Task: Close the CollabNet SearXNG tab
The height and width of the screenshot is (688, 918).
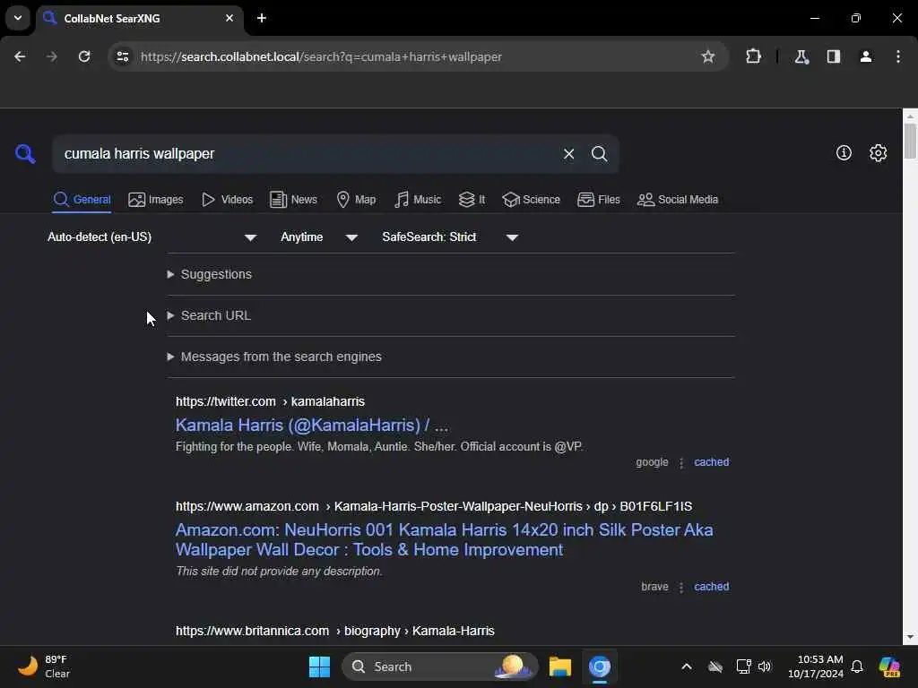Action: point(229,18)
